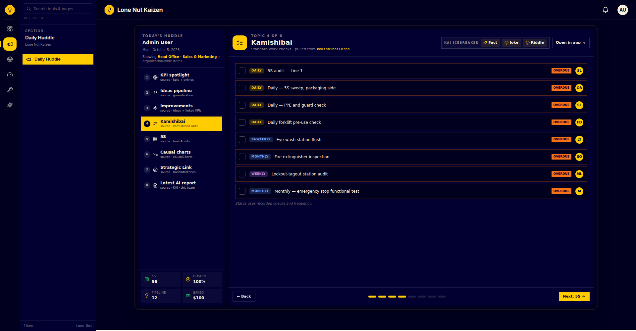
Task: Select the megaphone Daily Huddle sidebar icon
Action: (10, 44)
